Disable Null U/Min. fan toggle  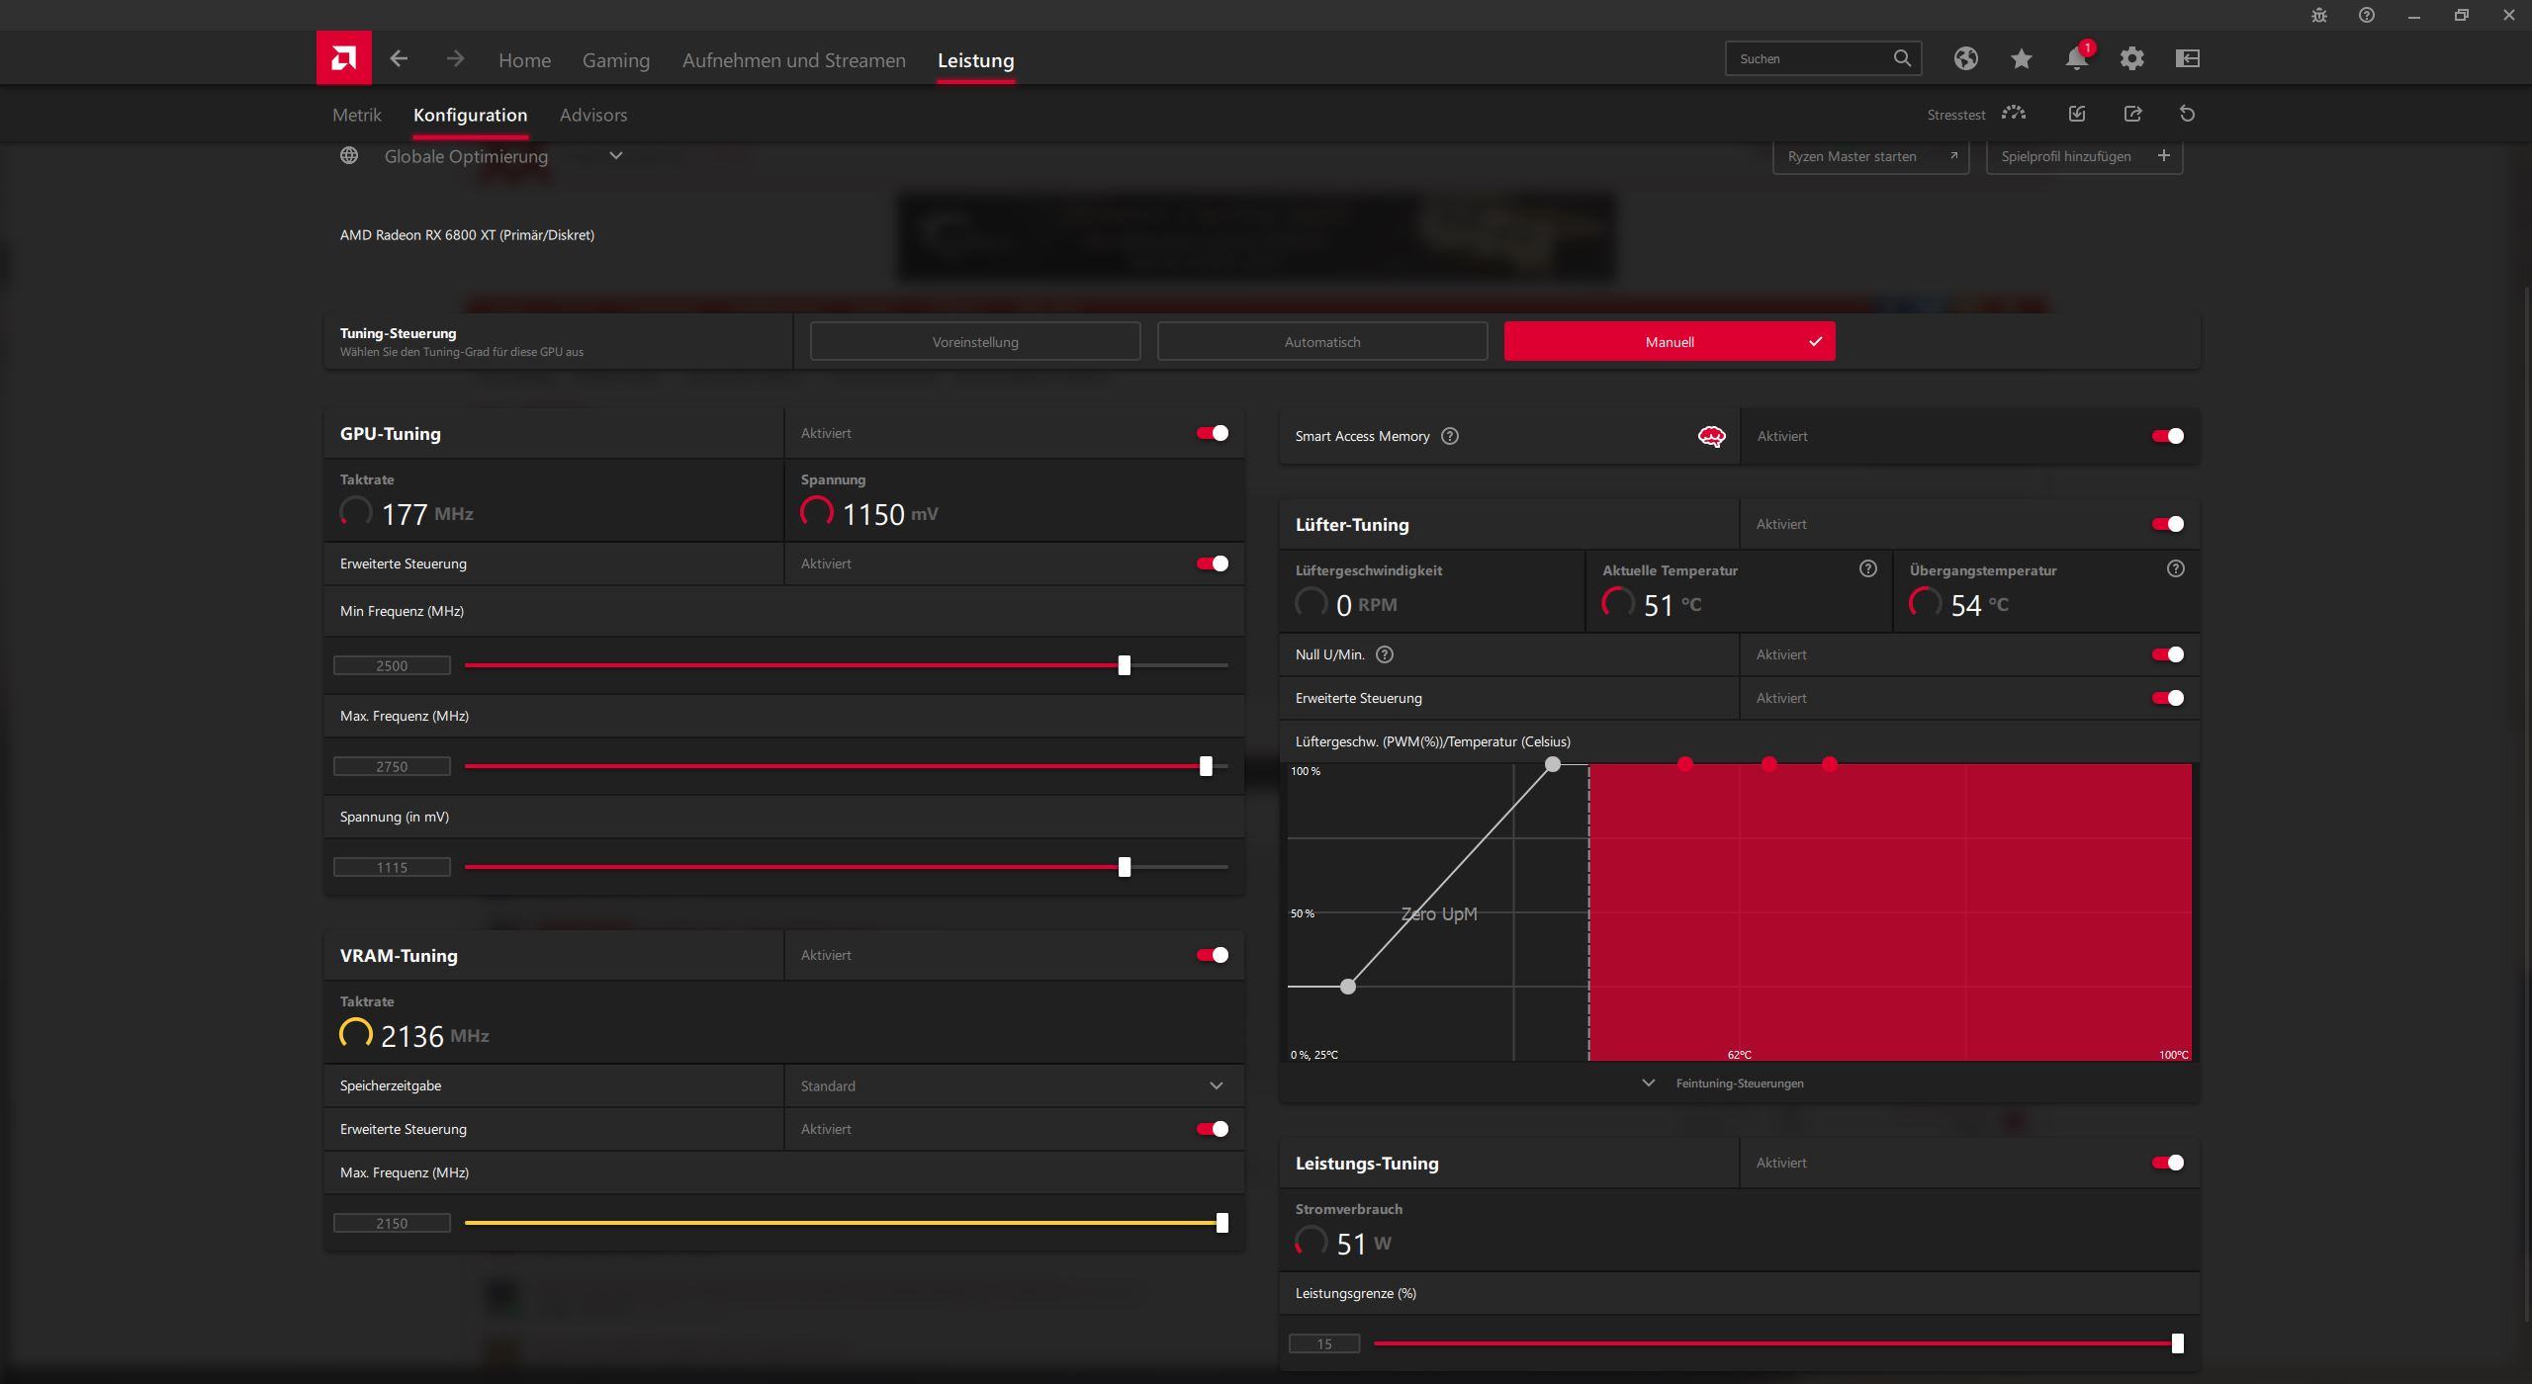coord(2167,654)
